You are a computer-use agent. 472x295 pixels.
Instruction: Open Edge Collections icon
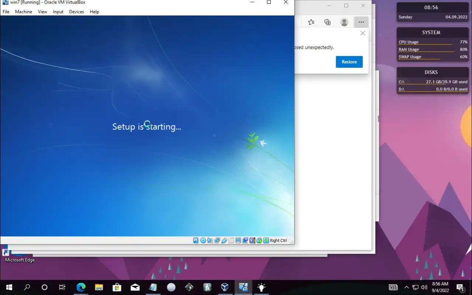click(327, 22)
